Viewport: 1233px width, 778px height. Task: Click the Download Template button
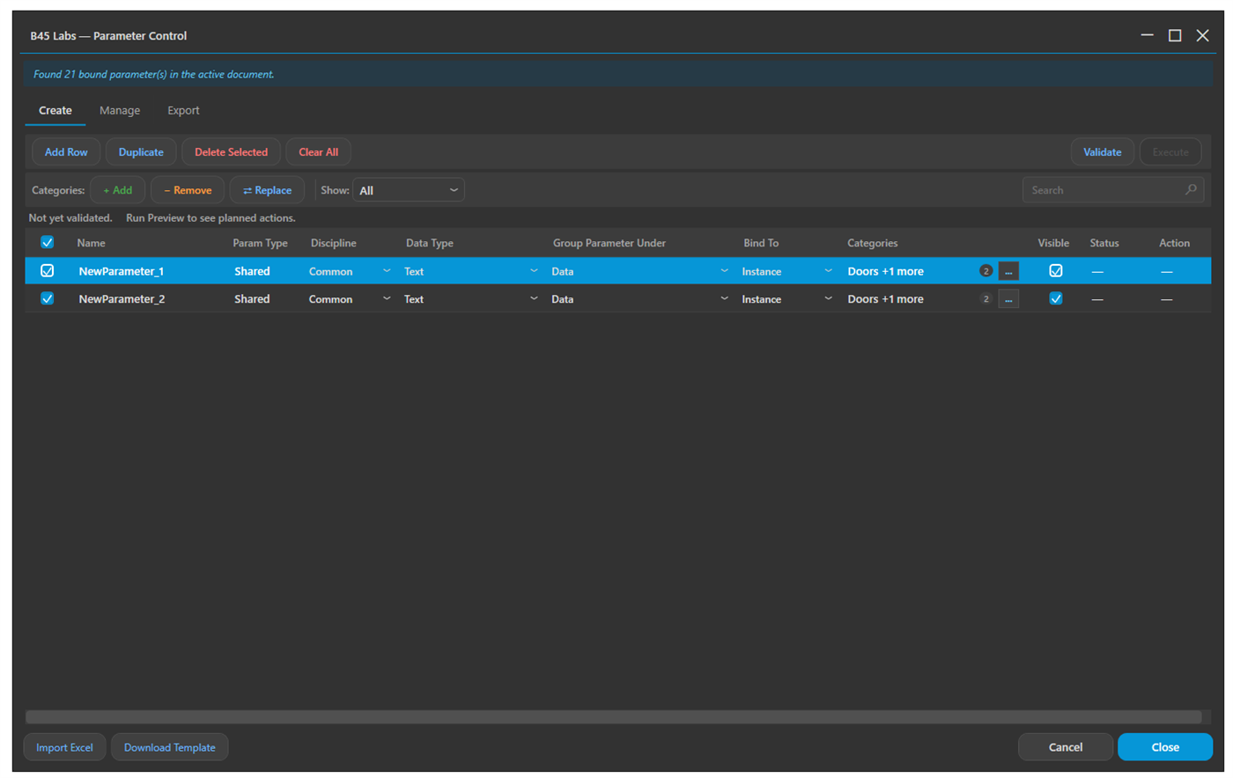coord(170,747)
